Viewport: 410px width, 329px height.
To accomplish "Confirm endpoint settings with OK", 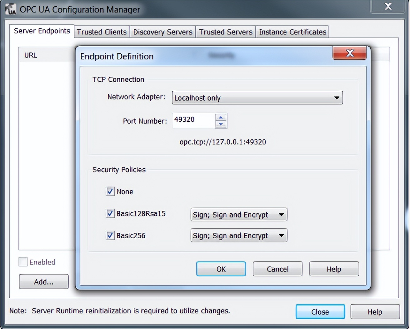I will [x=221, y=269].
